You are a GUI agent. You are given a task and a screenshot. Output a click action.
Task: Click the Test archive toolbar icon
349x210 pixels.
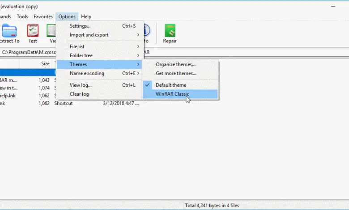(33, 34)
